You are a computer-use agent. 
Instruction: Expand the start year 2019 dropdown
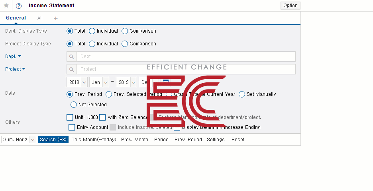tap(84, 82)
